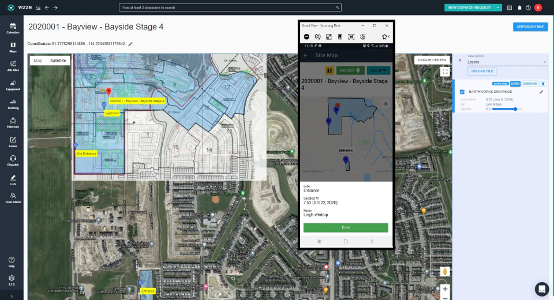Click the search magnifier icon
The image size is (554, 300).
[338, 7]
